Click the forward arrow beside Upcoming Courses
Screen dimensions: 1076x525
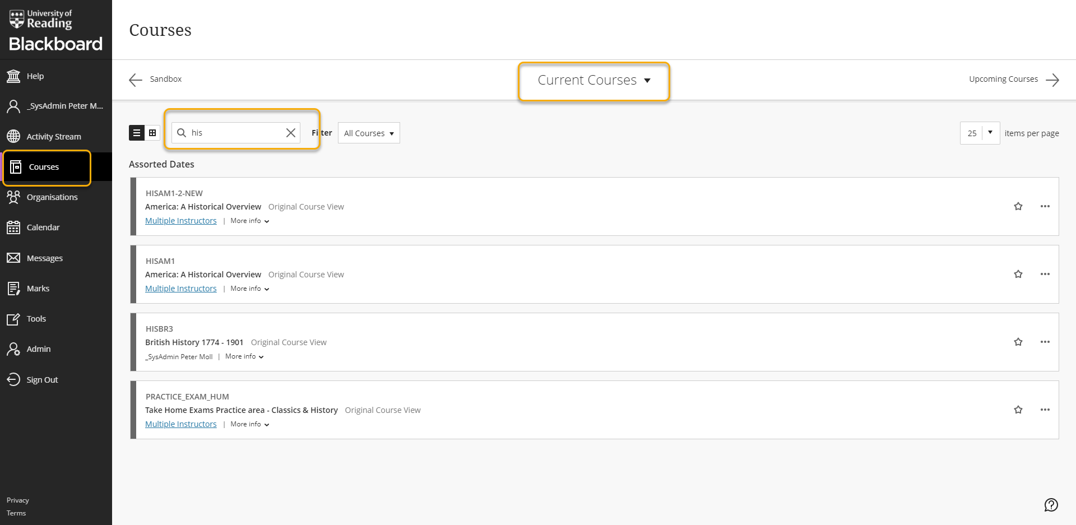(1052, 80)
